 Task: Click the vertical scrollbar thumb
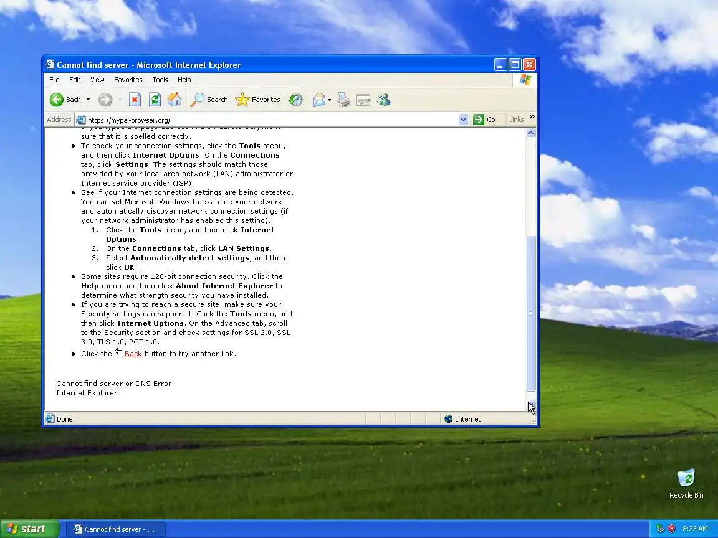click(x=531, y=313)
